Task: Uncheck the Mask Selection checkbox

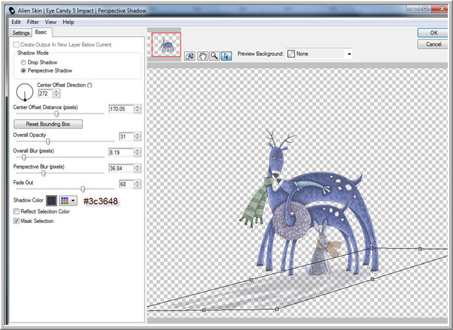Action: [x=16, y=221]
